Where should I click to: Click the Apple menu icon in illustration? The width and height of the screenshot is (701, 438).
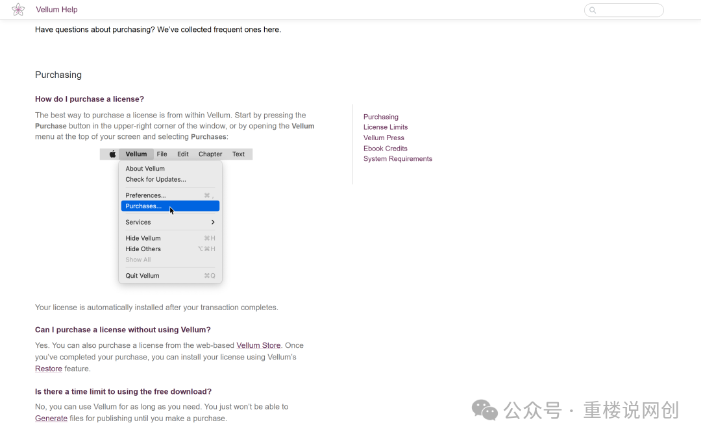(113, 154)
